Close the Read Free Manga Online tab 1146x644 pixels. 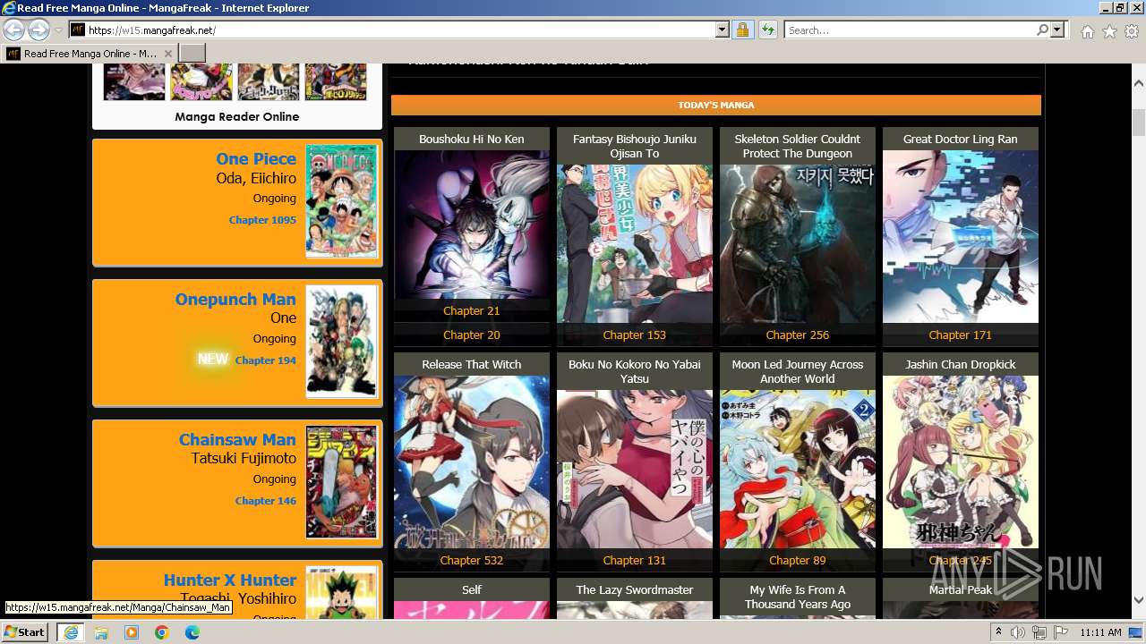click(x=167, y=54)
